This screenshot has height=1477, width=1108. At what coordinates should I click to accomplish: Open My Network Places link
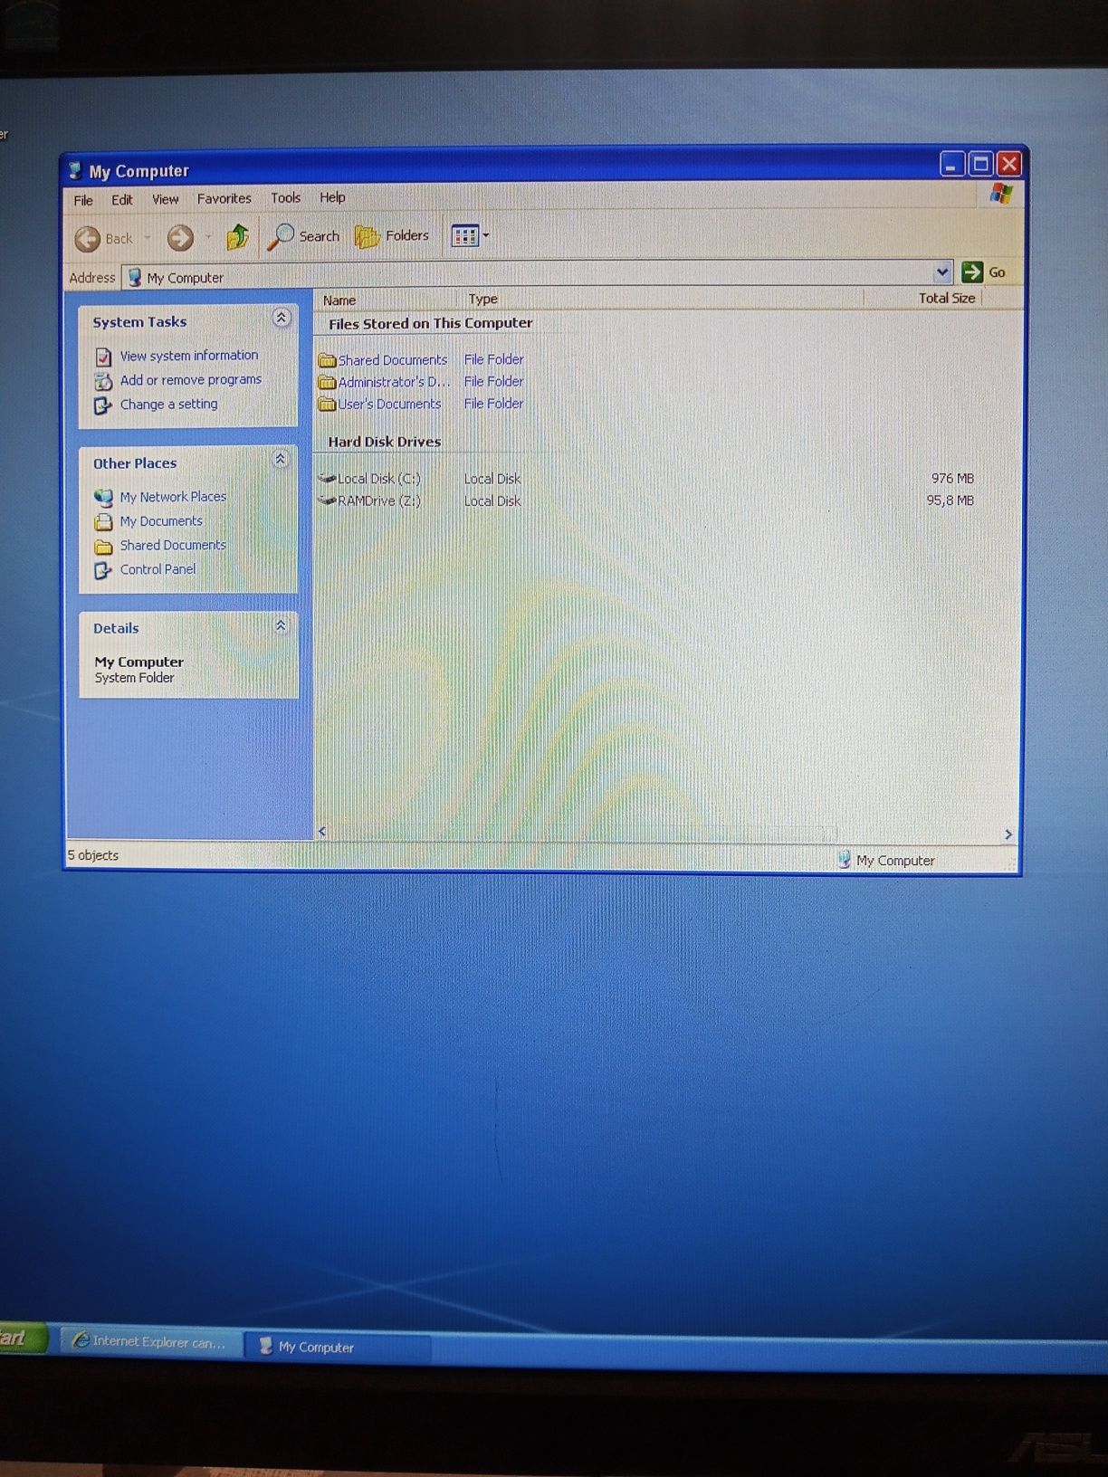click(173, 497)
